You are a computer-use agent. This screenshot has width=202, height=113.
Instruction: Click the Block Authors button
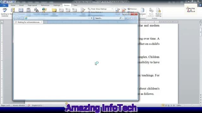point(151,12)
